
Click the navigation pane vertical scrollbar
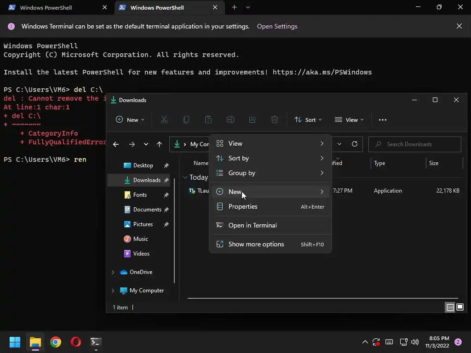[174, 230]
